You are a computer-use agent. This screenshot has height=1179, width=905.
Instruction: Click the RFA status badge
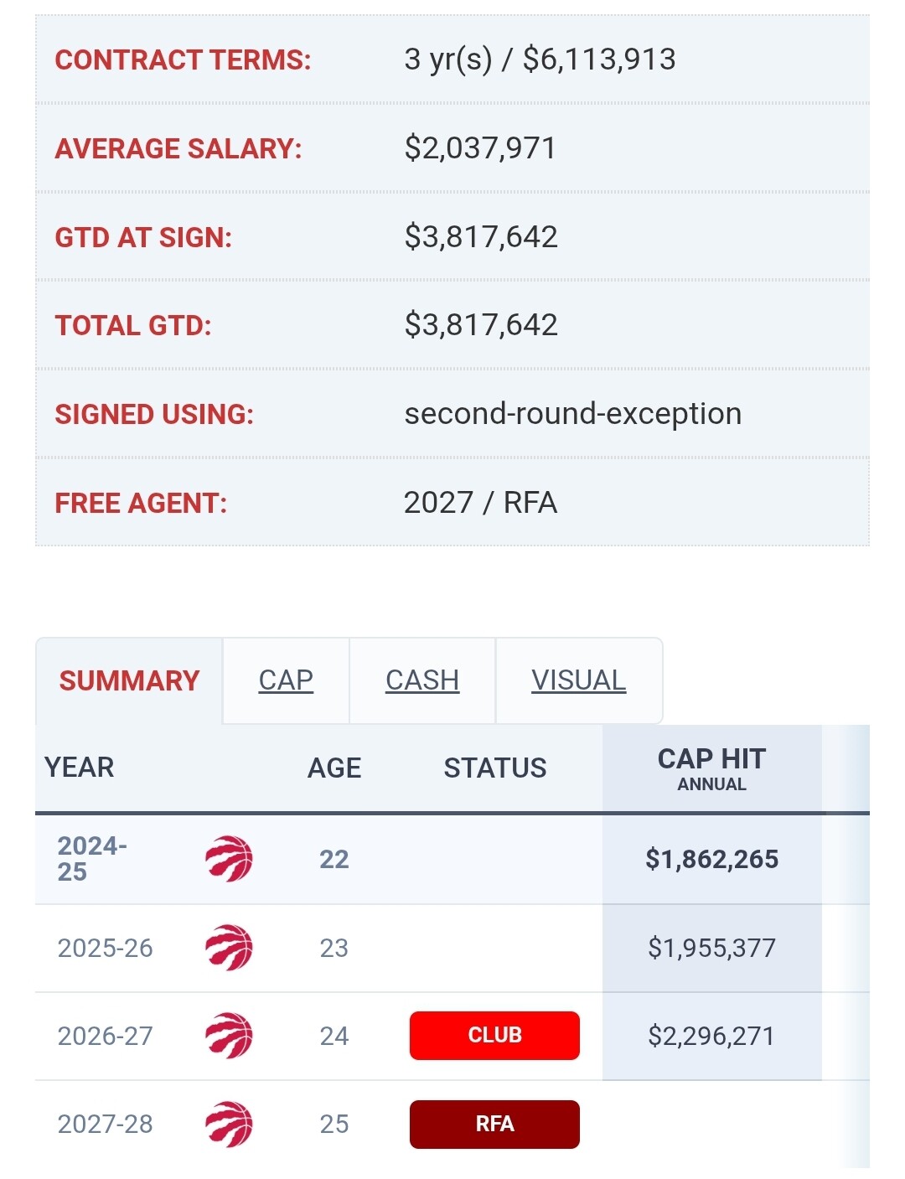click(494, 1124)
